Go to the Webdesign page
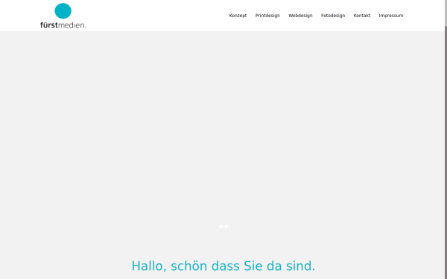This screenshot has width=447, height=279. point(300,16)
